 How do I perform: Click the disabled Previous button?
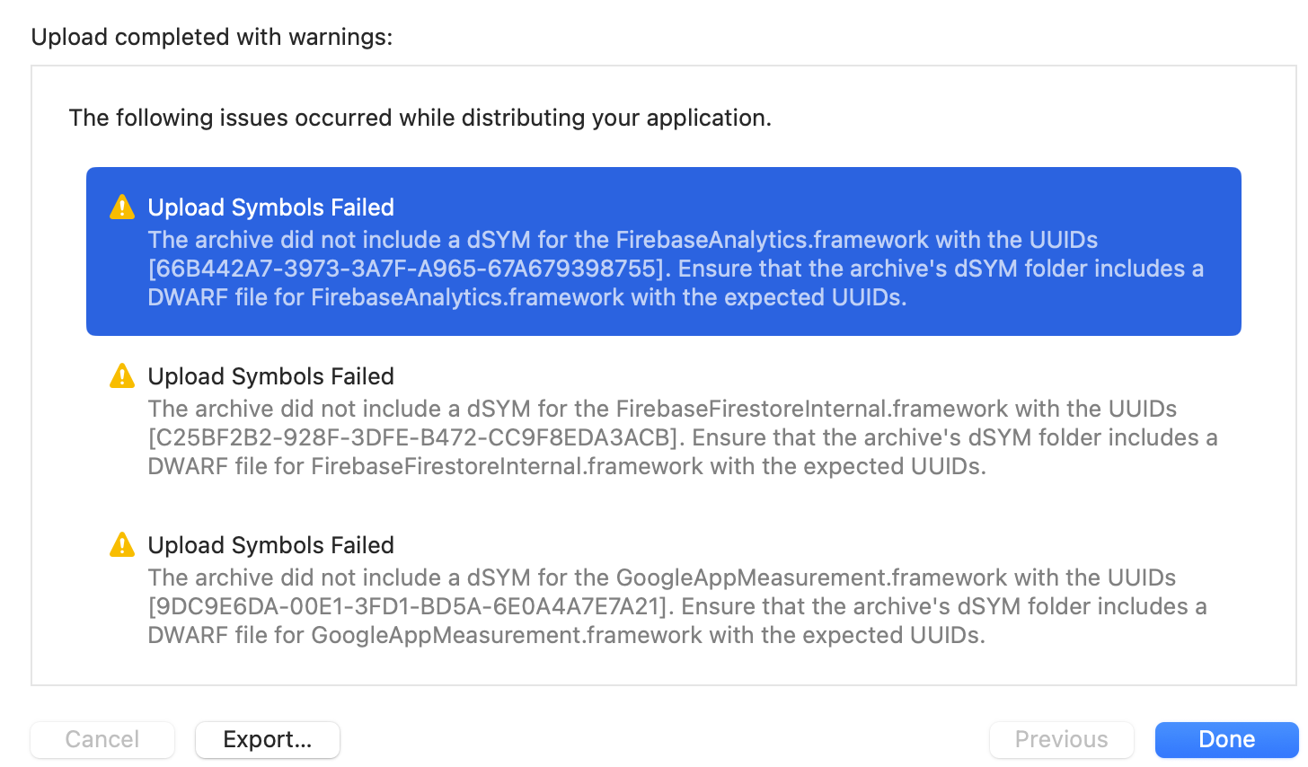click(x=1061, y=739)
